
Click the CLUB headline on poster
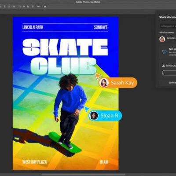63,66
